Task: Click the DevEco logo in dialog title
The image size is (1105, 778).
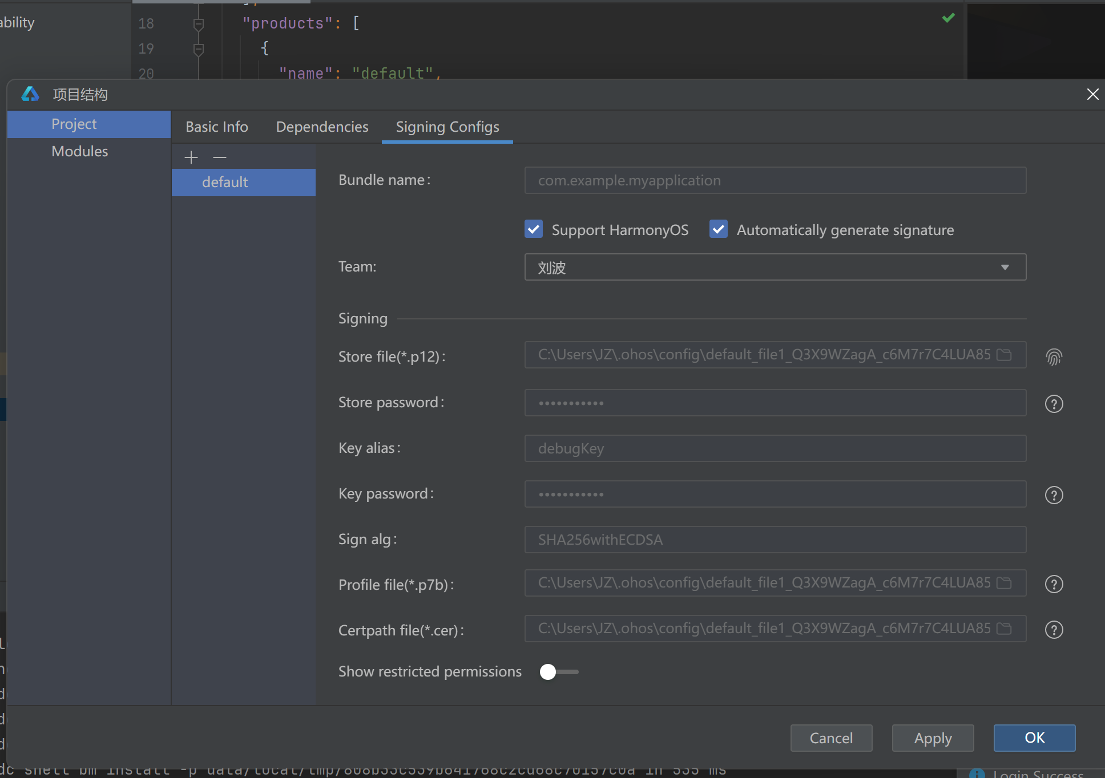Action: [x=30, y=94]
